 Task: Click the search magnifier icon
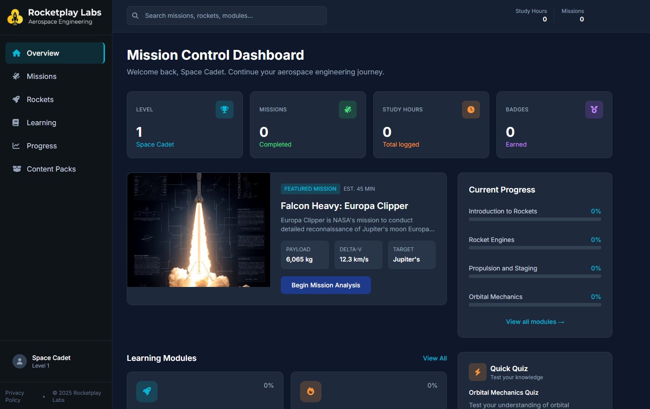point(135,15)
